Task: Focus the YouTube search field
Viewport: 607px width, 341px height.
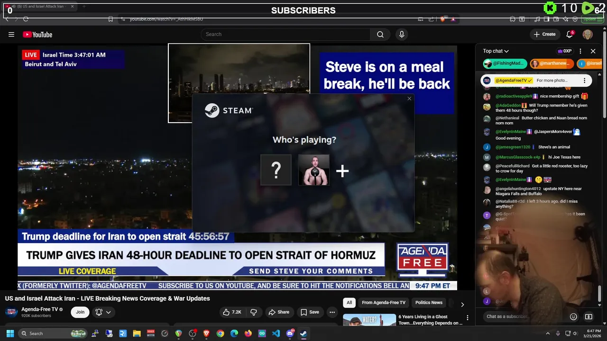Action: [x=286, y=34]
